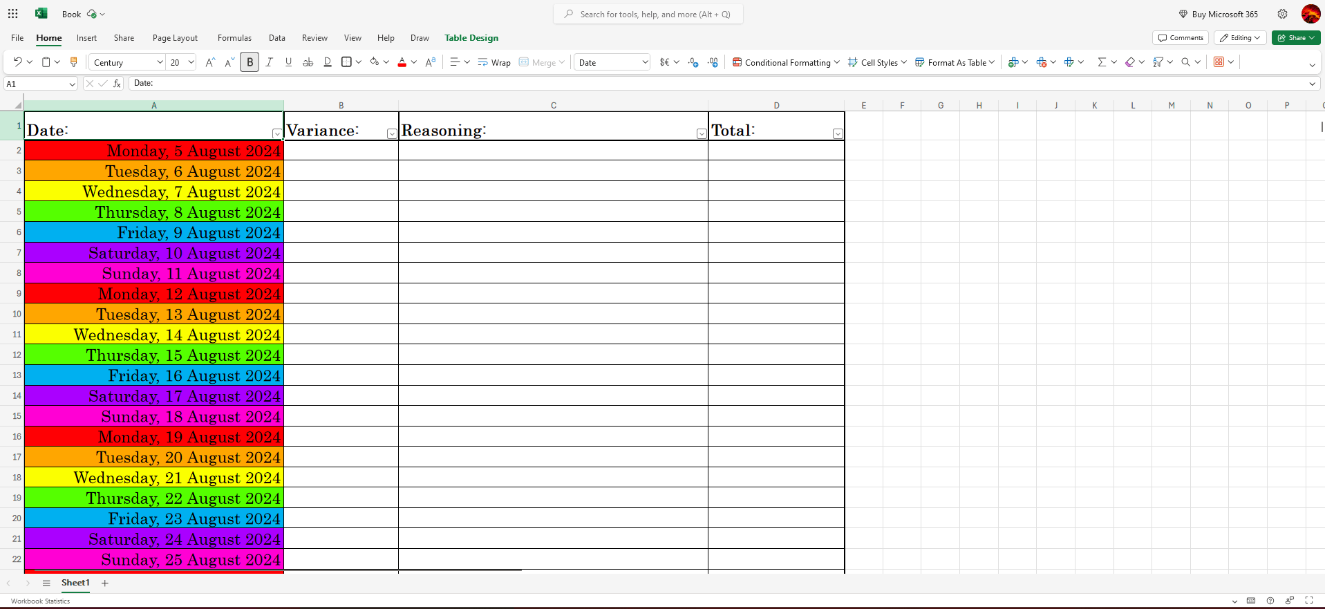Open the Total: column filter arrow
This screenshot has height=609, width=1325.
pyautogui.click(x=838, y=133)
